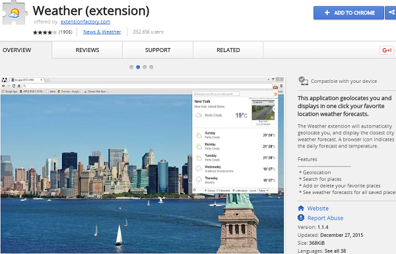Click the browser tab close icon in screenshot

pyautogui.click(x=42, y=80)
